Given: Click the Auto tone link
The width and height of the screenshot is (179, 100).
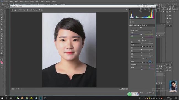Looking at the screenshot, I should (139, 40).
